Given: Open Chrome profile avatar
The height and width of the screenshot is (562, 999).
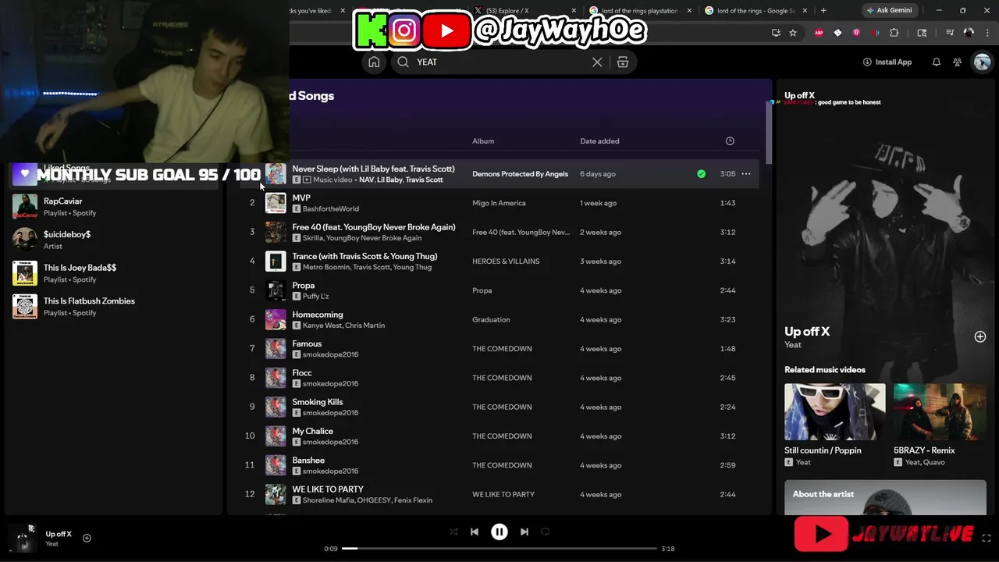Looking at the screenshot, I should coord(969,33).
